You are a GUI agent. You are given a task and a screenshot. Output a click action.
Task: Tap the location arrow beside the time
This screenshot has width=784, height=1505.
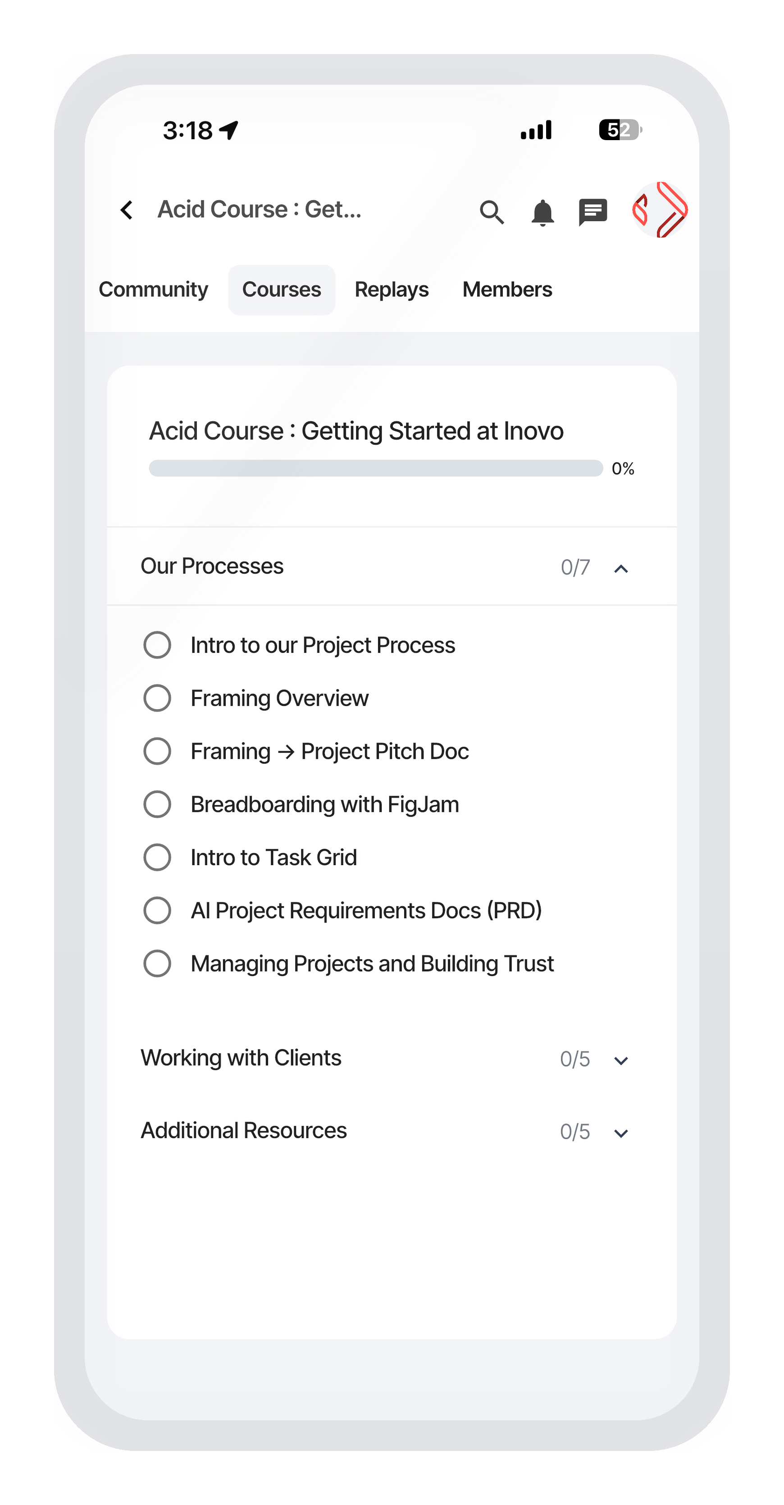pyautogui.click(x=229, y=130)
